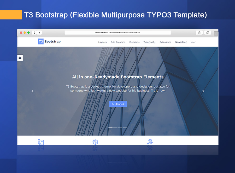The image size is (235, 173).
Task: Advance slideshow with right chevron arrow
Action: coord(203,91)
